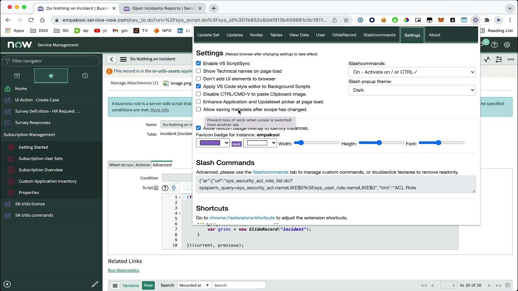This screenshot has width=518, height=291.
Task: Show Favorites star tab in navigator
Action: click(x=51, y=76)
